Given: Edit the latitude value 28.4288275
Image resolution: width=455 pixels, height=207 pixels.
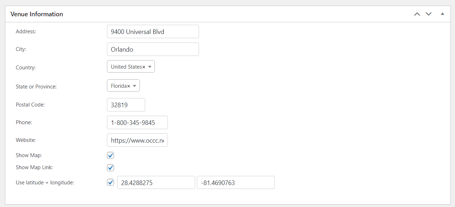Looking at the screenshot, I should pyautogui.click(x=156, y=183).
